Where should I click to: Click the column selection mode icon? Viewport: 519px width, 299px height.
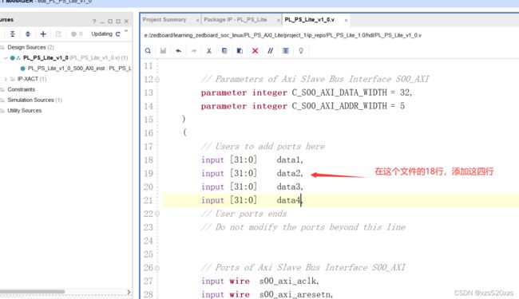tap(286, 51)
